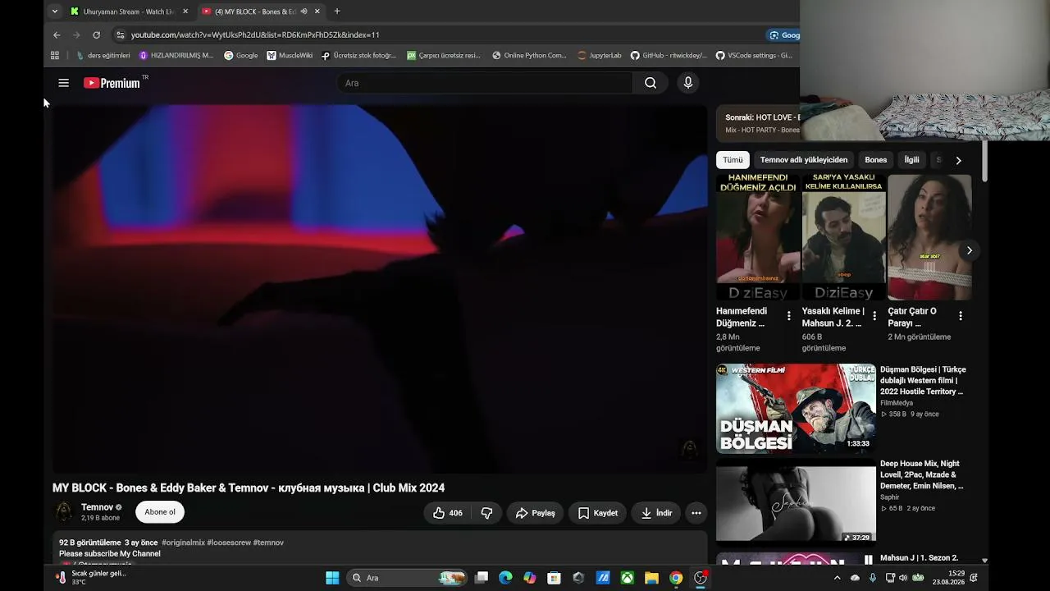Click the Temnov channel name
The width and height of the screenshot is (1050, 591).
[97, 507]
